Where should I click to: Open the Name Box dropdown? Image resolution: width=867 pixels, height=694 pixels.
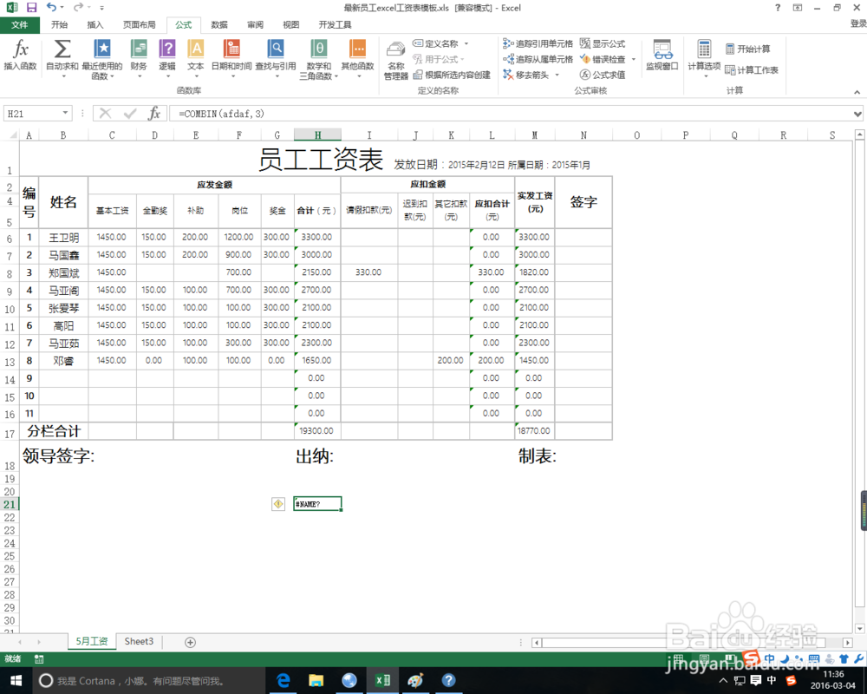[66, 113]
